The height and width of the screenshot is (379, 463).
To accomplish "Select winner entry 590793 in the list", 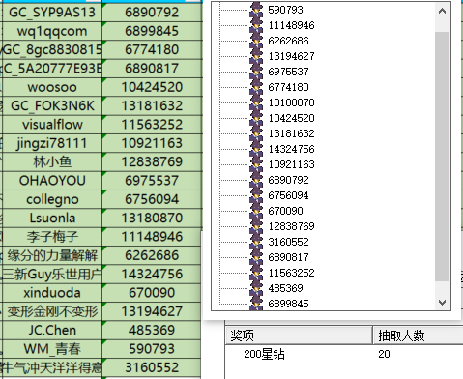I will point(285,10).
